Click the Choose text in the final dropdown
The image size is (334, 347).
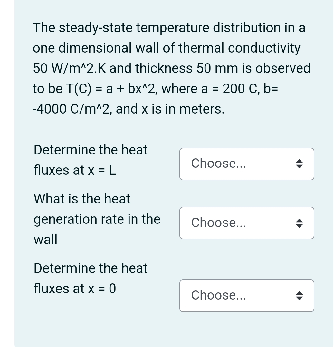click(218, 295)
